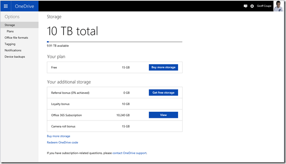286x164 pixels.
Task: Click '9.91 TB available' text
Action: 58,46
